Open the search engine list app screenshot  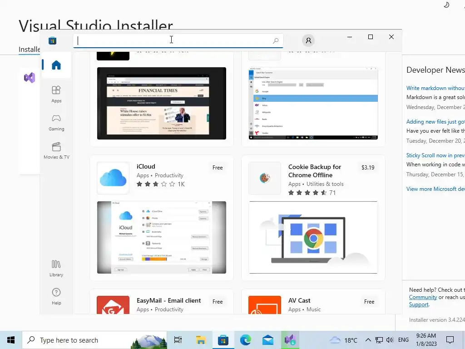313,103
